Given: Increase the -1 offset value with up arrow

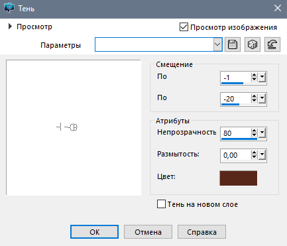Looking at the screenshot, I should (255, 76).
